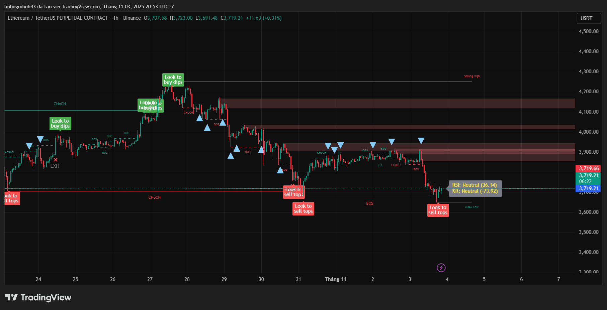607x310 pixels.
Task: Click the purple lightning bolt icon
Action: point(441,268)
